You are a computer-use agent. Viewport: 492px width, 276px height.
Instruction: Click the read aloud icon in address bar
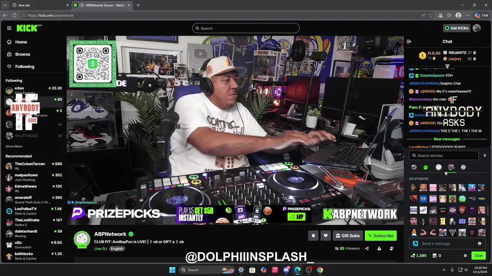[x=424, y=15]
